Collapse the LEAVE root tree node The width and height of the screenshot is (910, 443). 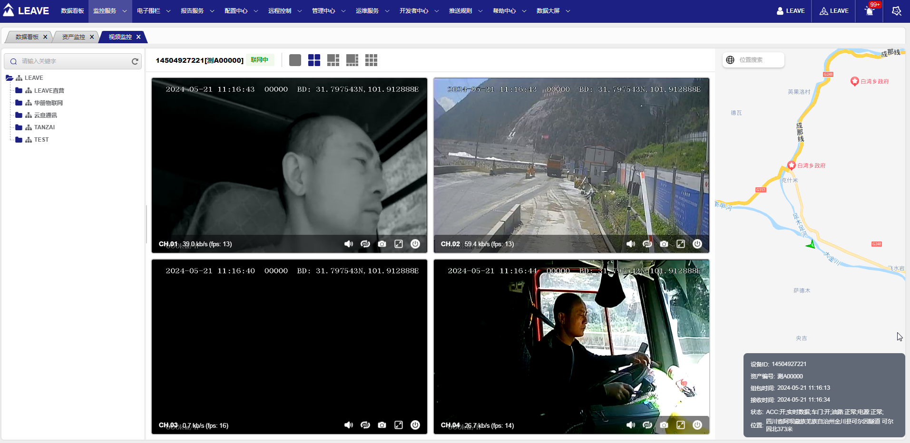click(x=9, y=78)
